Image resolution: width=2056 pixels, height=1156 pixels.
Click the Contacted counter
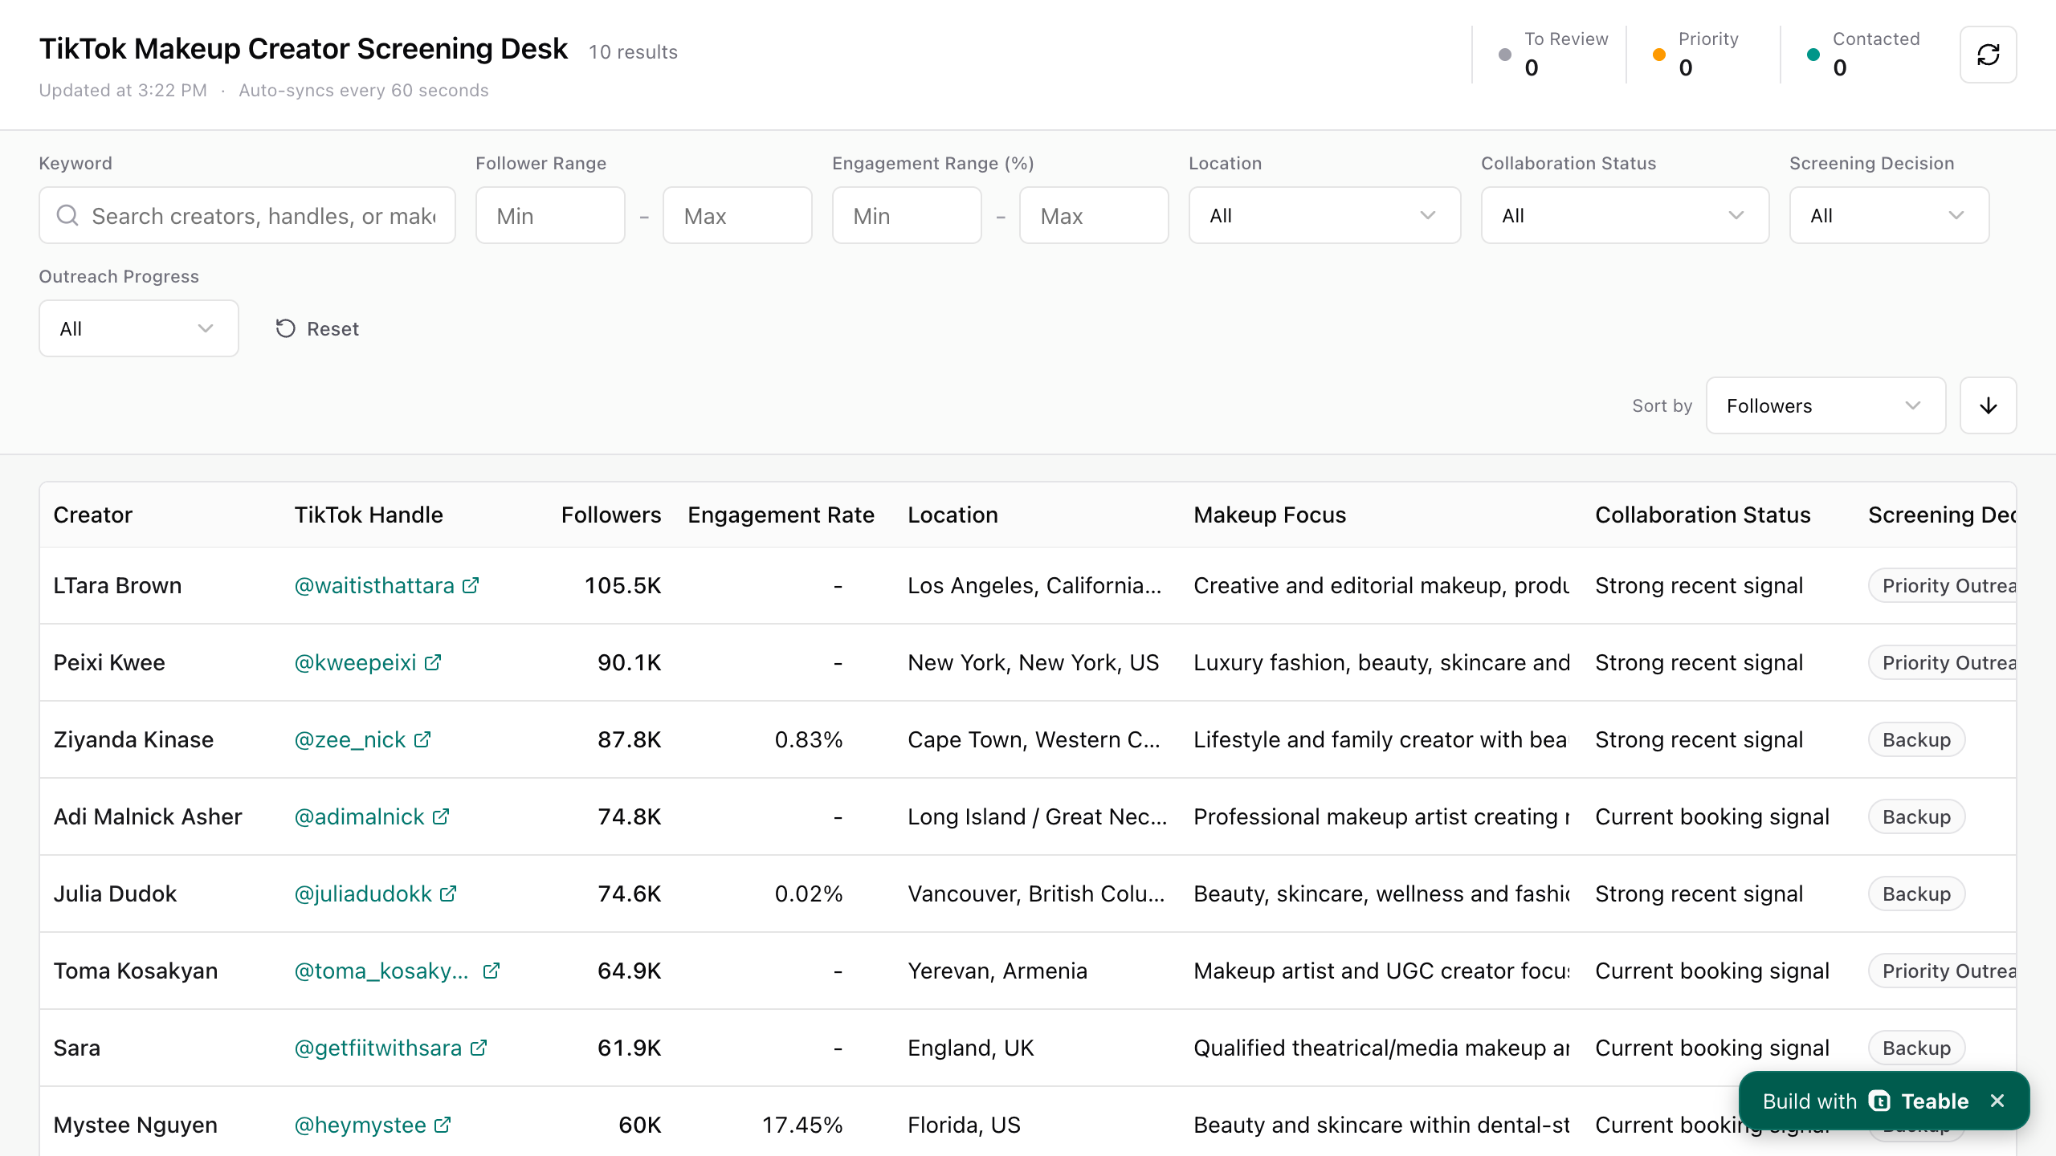coord(1862,55)
